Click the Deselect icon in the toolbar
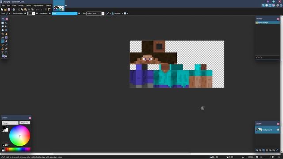This screenshot has width=283, height=159. 32,9
